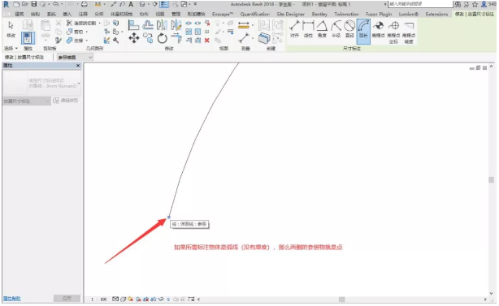Click the Visual Style icon in view control bar
499x306 pixels.
124,299
